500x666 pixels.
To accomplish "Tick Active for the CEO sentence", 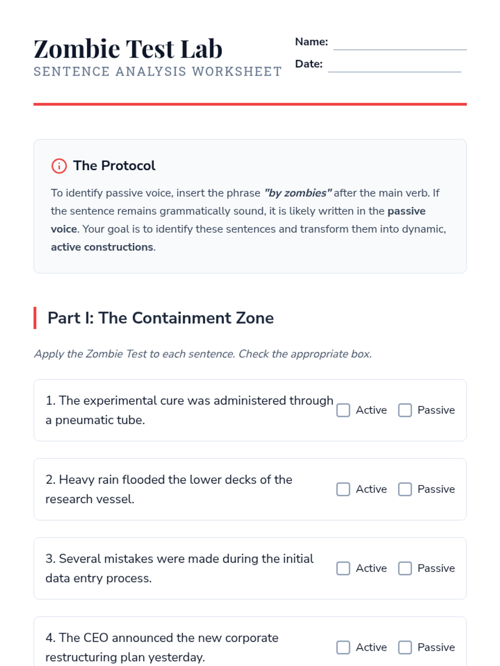I will 343,647.
